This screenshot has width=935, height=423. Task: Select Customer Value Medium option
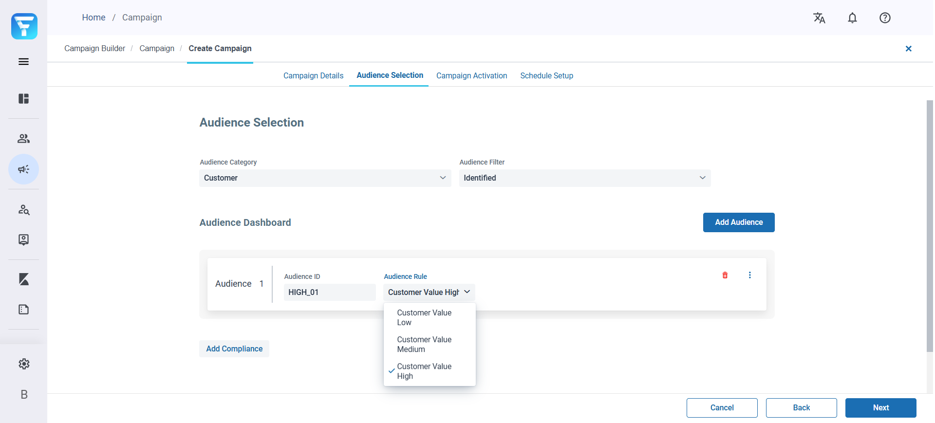424,344
